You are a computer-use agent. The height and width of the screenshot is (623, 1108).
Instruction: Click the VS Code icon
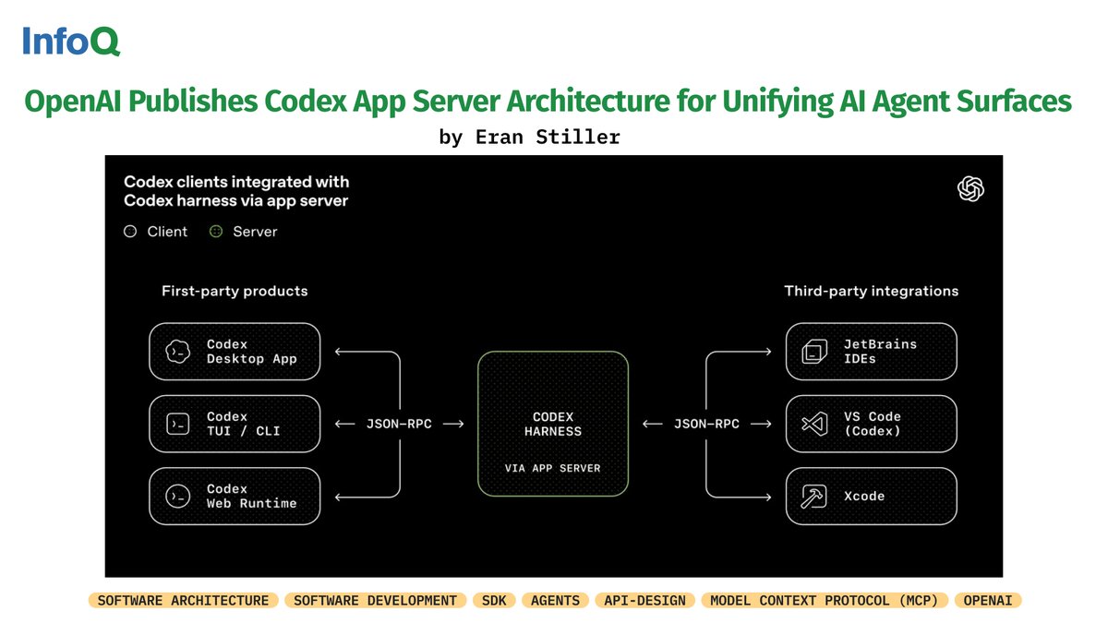click(x=813, y=424)
